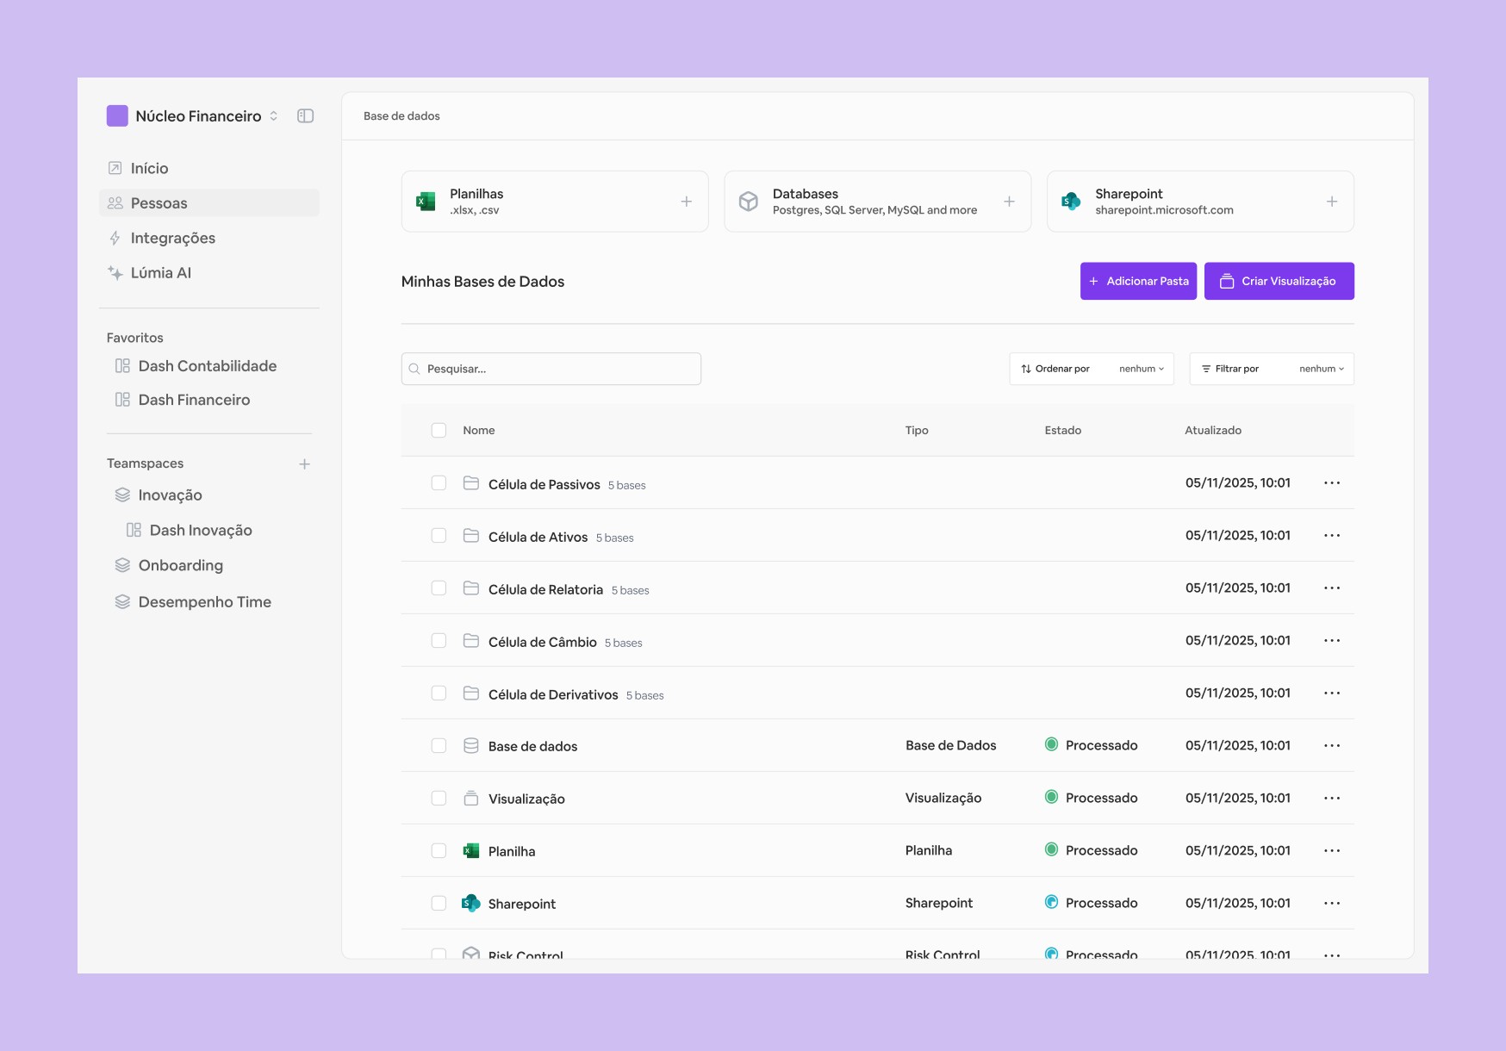
Task: Open more options for Sharepoint row
Action: [x=1332, y=904]
